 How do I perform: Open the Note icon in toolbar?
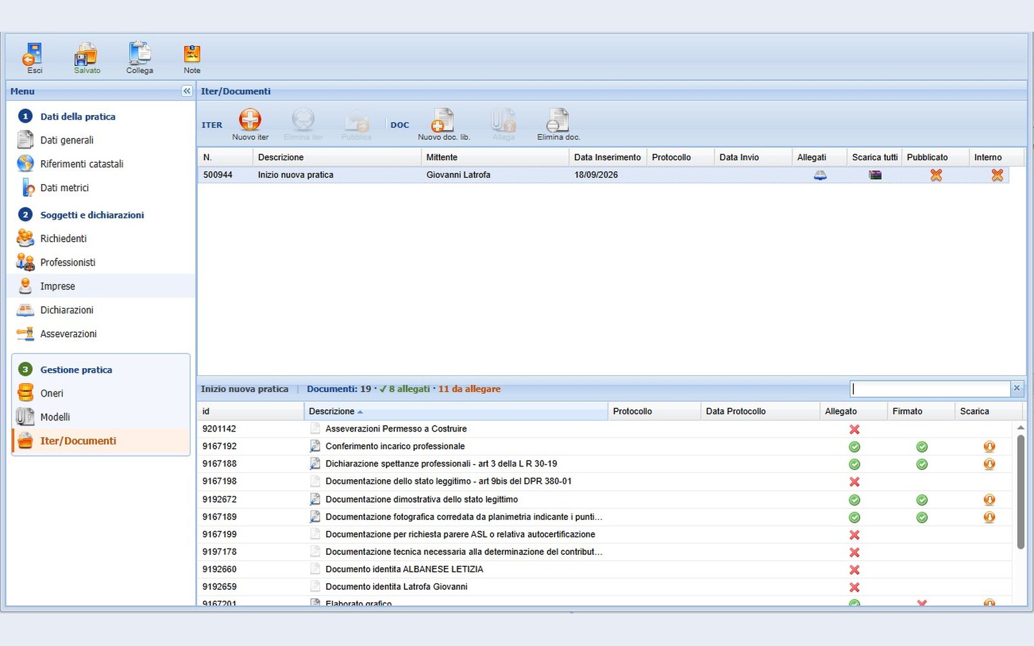[x=192, y=54]
